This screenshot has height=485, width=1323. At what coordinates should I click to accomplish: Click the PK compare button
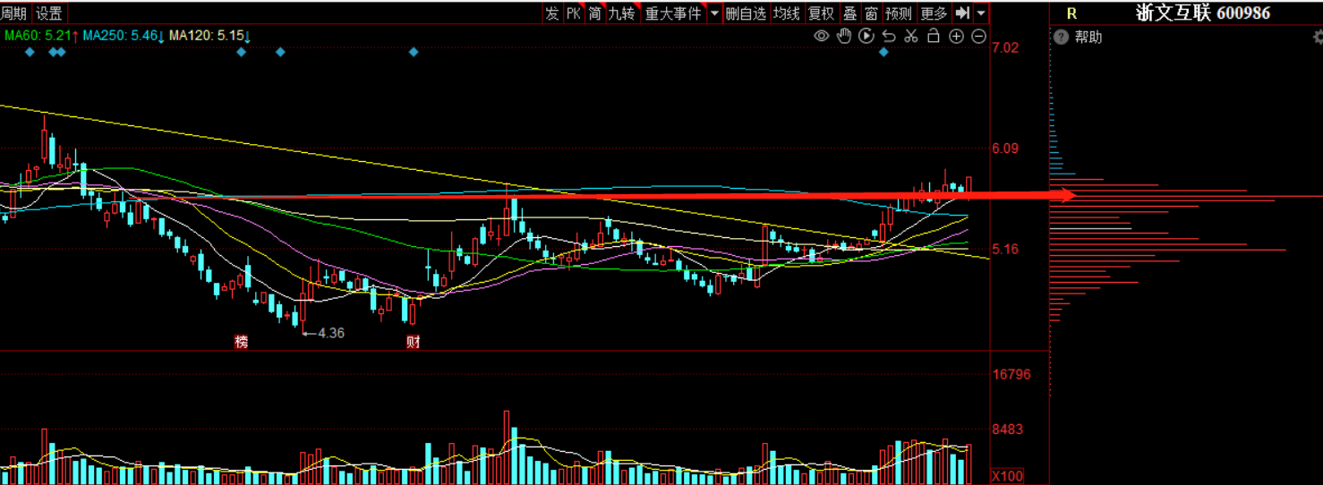(573, 13)
